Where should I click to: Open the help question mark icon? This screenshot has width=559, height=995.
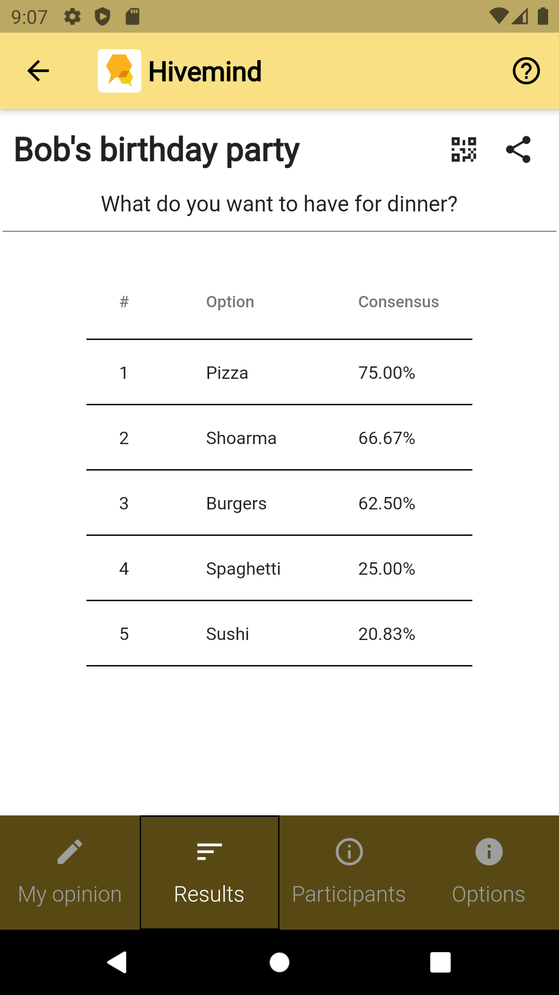coord(526,71)
